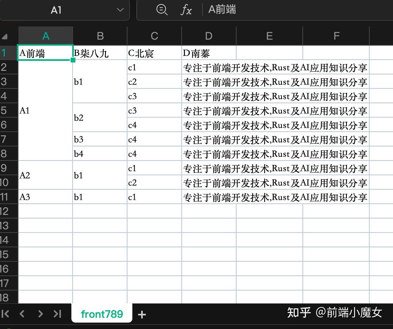Click the merged A2 cell

click(x=45, y=175)
